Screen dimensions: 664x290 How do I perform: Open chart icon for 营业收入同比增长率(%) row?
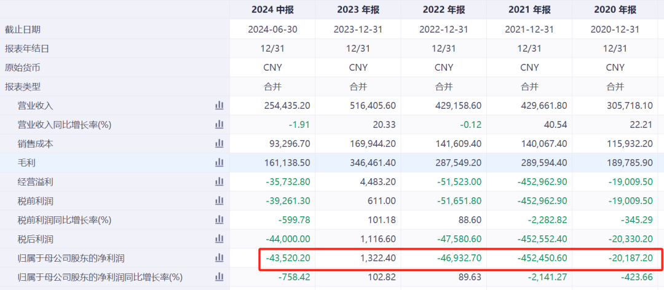(x=219, y=125)
